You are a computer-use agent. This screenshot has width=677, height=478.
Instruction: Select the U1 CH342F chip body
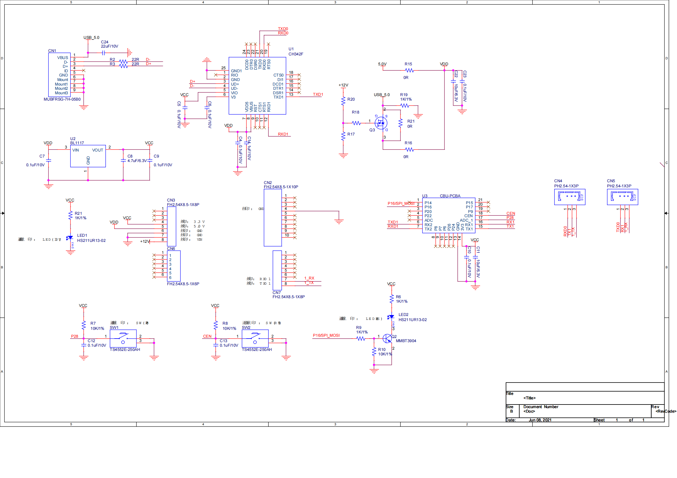(x=257, y=86)
